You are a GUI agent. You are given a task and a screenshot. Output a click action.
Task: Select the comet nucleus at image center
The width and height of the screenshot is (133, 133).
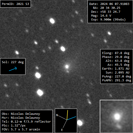coord(67,66)
